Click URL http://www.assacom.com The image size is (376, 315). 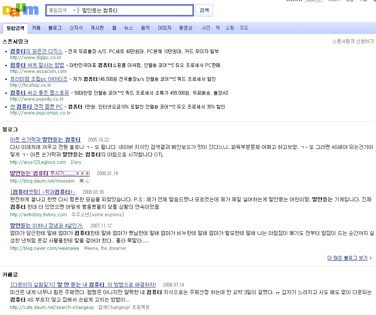coord(38,71)
